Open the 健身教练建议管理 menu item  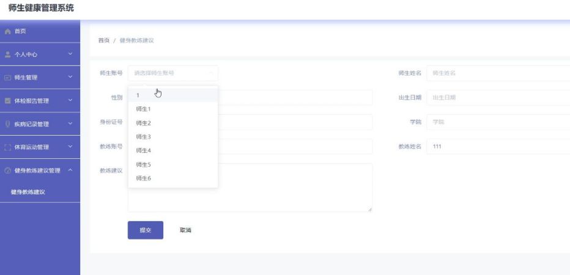point(40,170)
